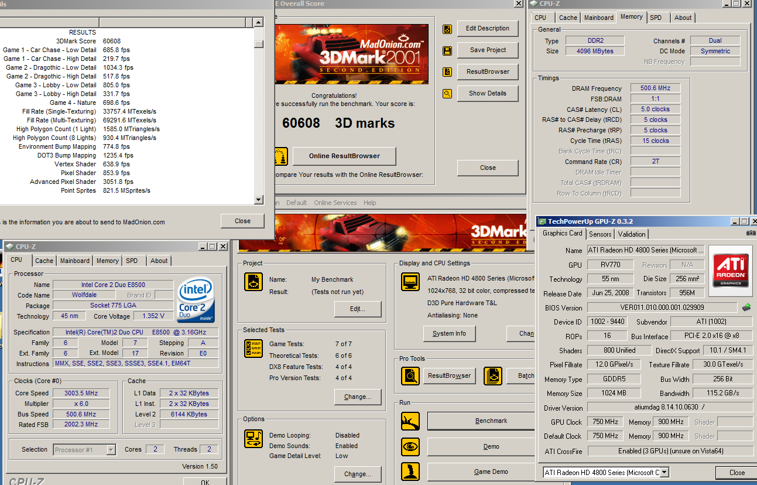Click the GPU-Z title bar app icon
This screenshot has height=485, width=757.
click(542, 221)
